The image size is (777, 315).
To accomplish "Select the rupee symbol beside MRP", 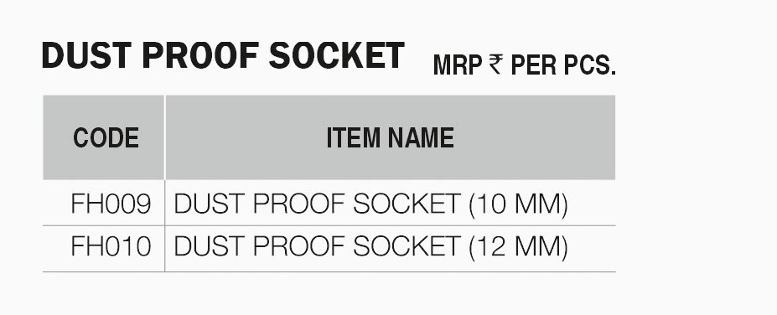I will (x=496, y=65).
